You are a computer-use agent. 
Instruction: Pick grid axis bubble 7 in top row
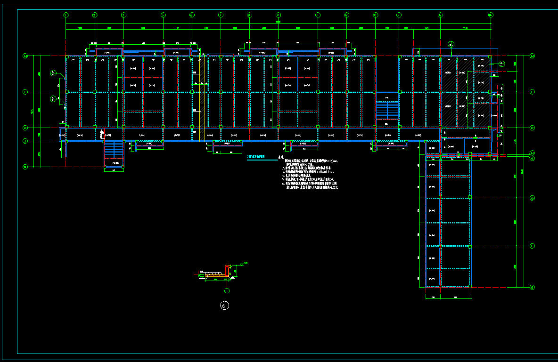[220, 15]
